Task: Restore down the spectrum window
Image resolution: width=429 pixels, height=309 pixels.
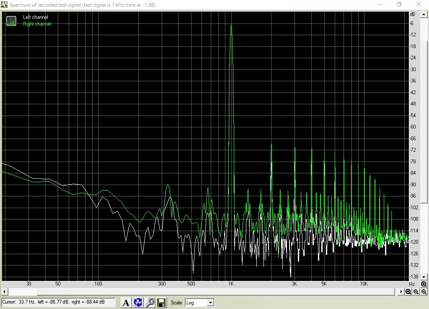Action: pyautogui.click(x=399, y=4)
